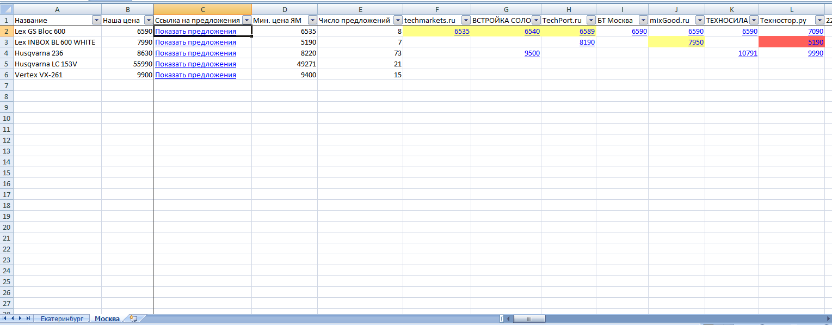832x325 pixels.
Task: Select column L header
Action: tap(792, 9)
